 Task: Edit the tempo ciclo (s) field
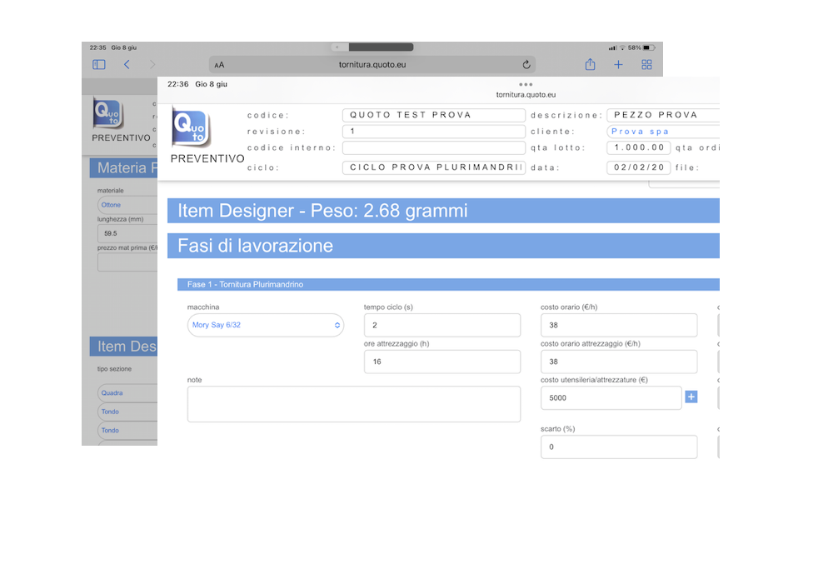442,325
